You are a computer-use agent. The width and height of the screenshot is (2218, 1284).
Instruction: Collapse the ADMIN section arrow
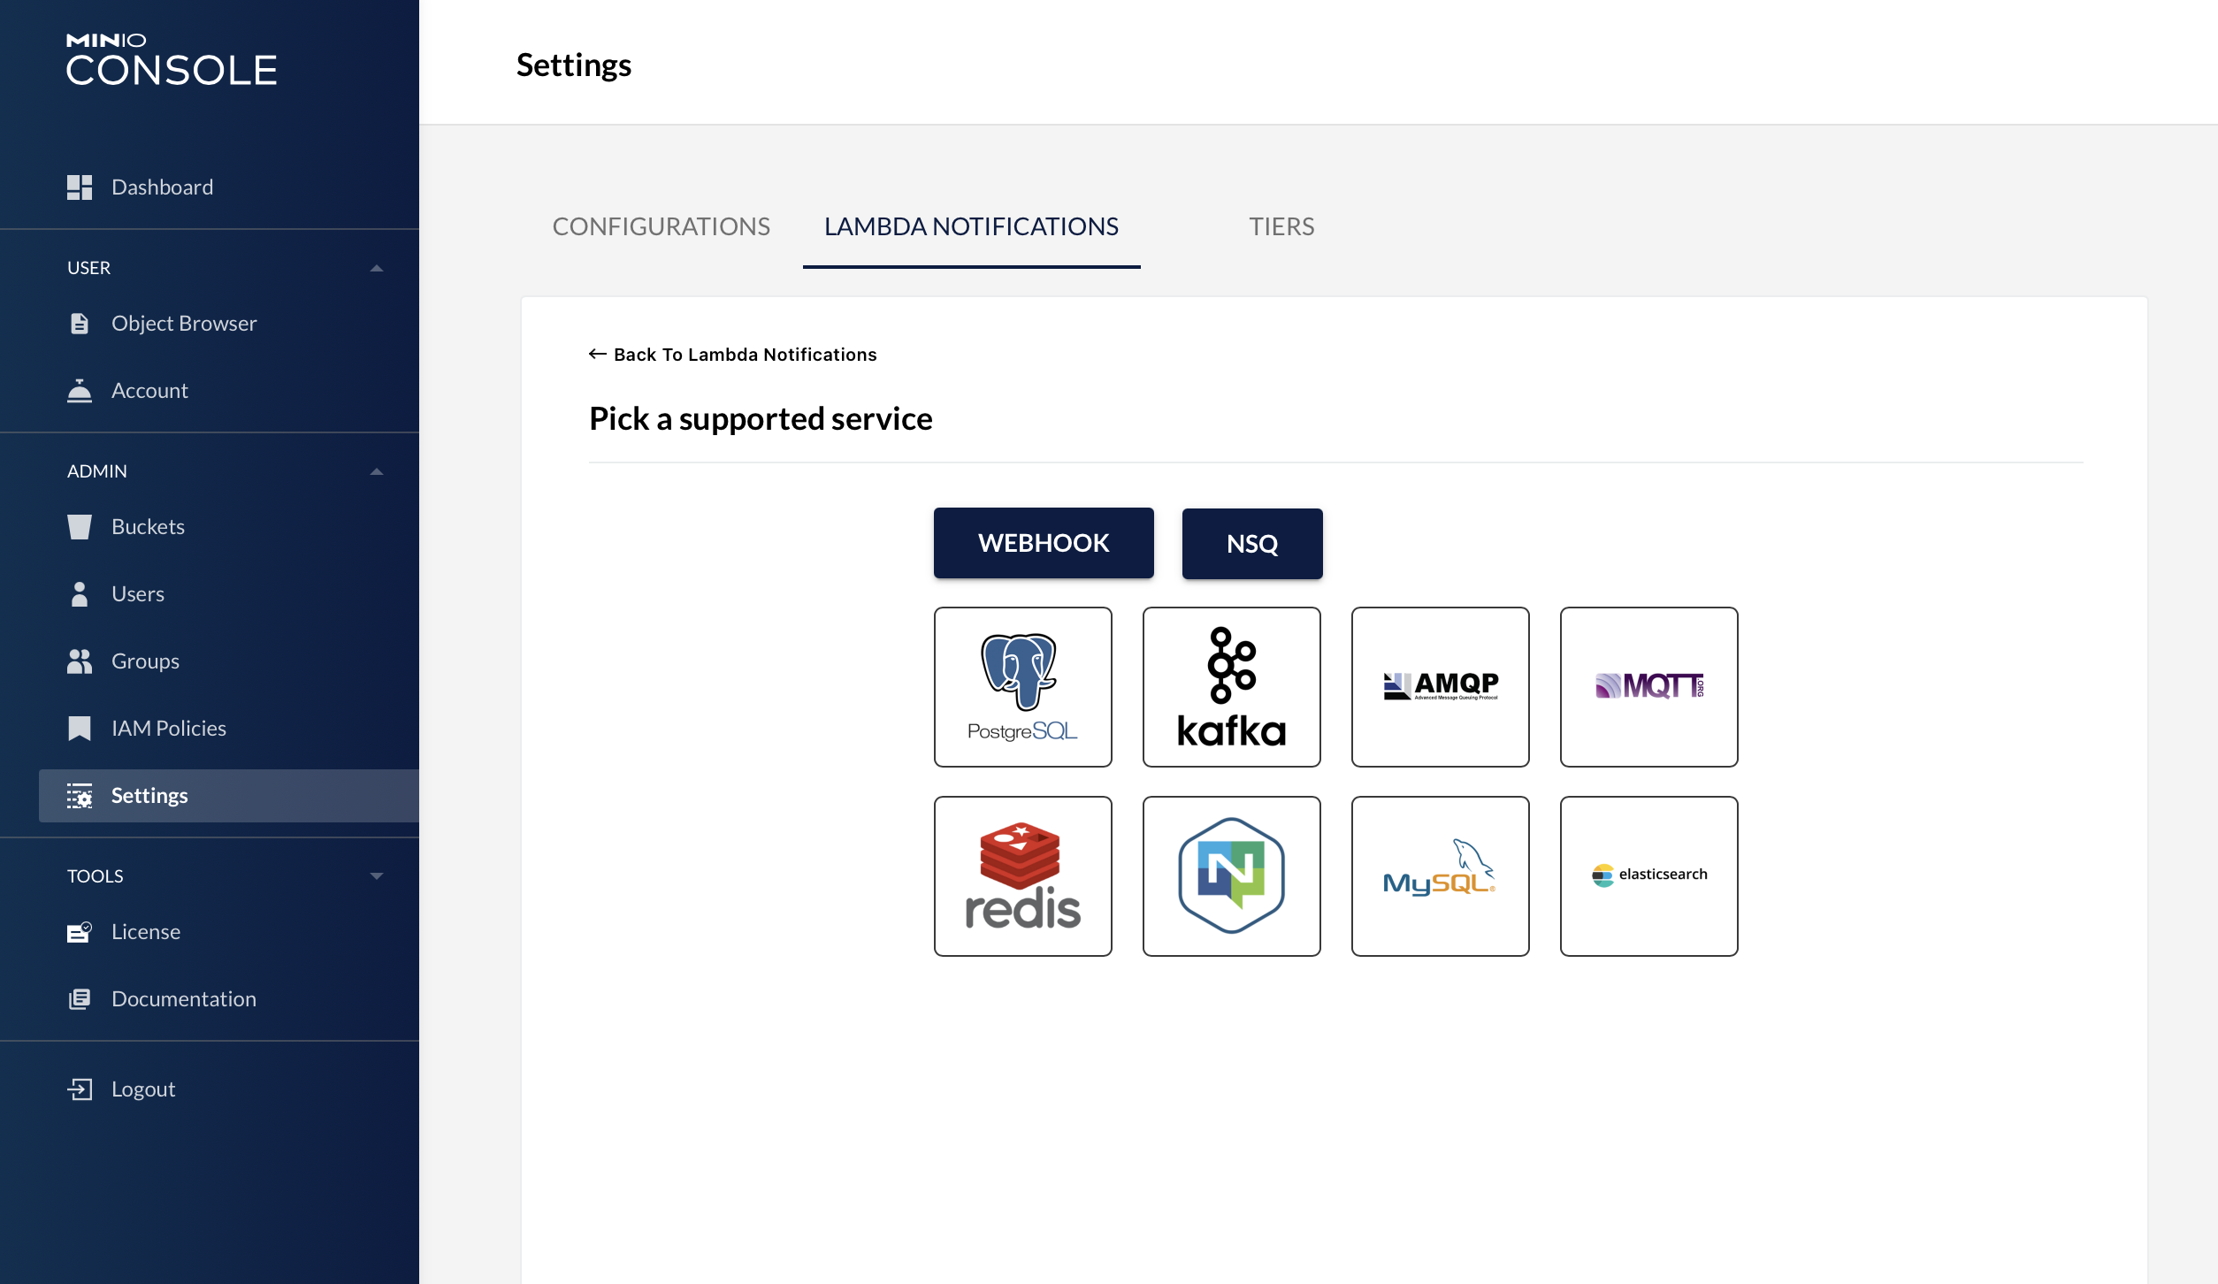[x=377, y=471]
